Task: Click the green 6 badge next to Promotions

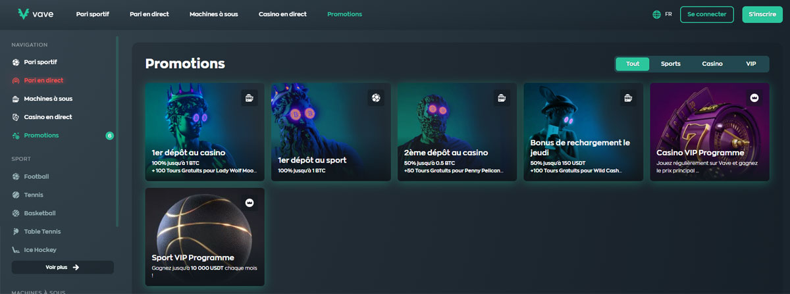Action: coord(109,135)
